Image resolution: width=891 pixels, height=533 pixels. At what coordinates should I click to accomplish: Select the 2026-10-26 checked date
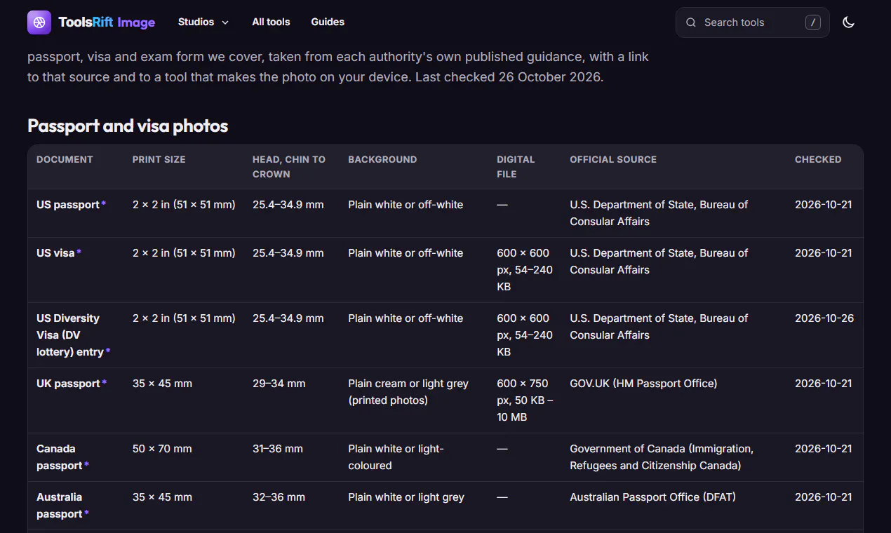[x=824, y=318]
